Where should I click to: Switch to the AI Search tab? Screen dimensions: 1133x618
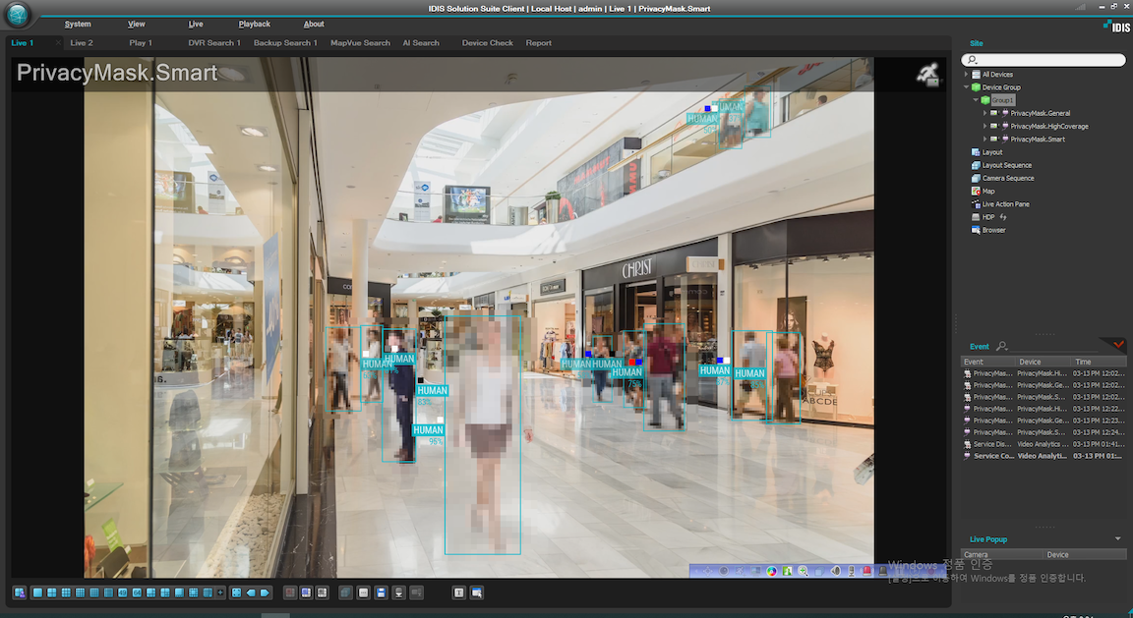(x=421, y=43)
